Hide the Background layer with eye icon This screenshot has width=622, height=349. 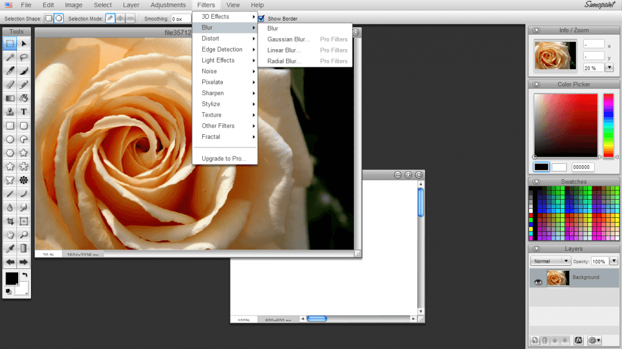pos(537,282)
